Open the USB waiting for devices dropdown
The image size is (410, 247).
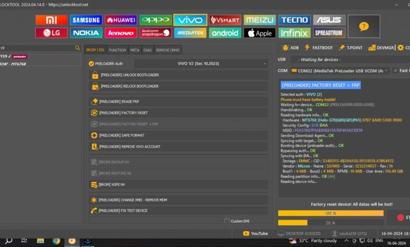[x=351, y=59]
